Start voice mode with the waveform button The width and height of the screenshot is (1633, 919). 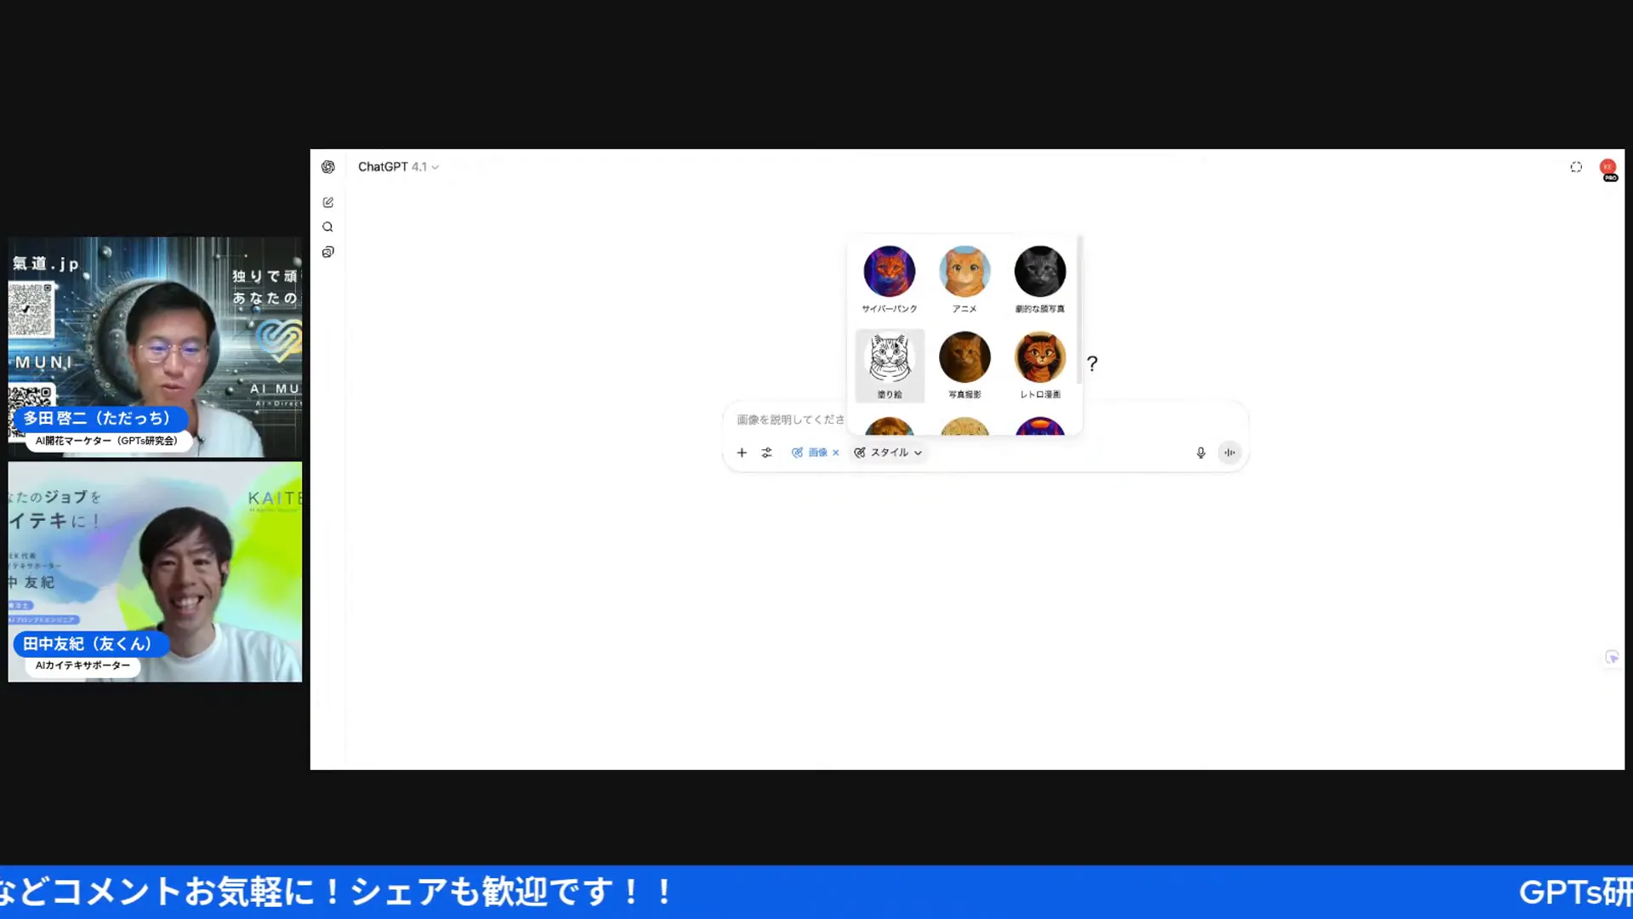(x=1230, y=453)
